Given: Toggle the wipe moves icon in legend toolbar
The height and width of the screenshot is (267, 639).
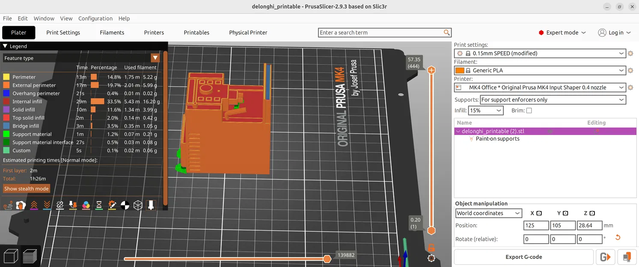Looking at the screenshot, I should [21, 205].
